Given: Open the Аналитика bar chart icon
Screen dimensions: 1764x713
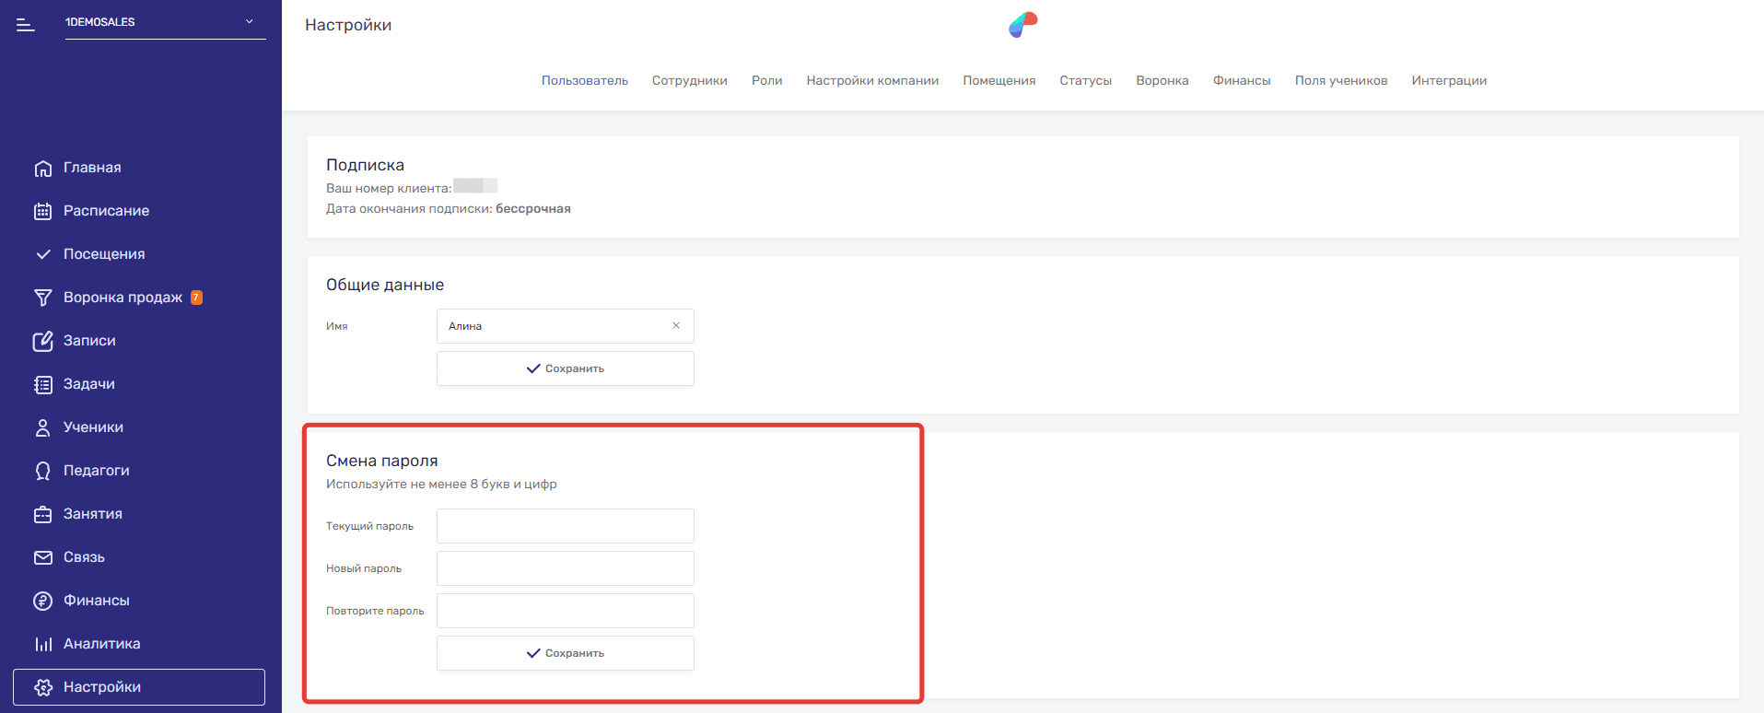Looking at the screenshot, I should click(42, 644).
